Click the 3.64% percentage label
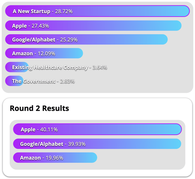This screenshot has width=195, height=179. coord(100,67)
